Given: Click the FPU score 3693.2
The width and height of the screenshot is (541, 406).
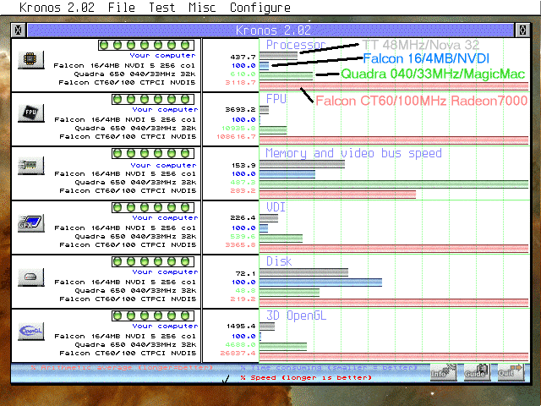Looking at the screenshot, I should pos(240,109).
